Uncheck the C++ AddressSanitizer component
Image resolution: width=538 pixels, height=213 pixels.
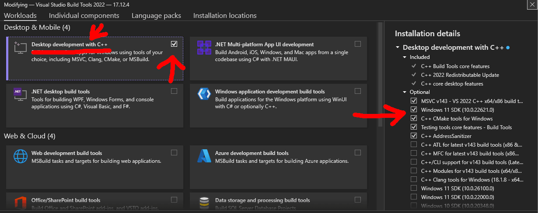click(414, 136)
